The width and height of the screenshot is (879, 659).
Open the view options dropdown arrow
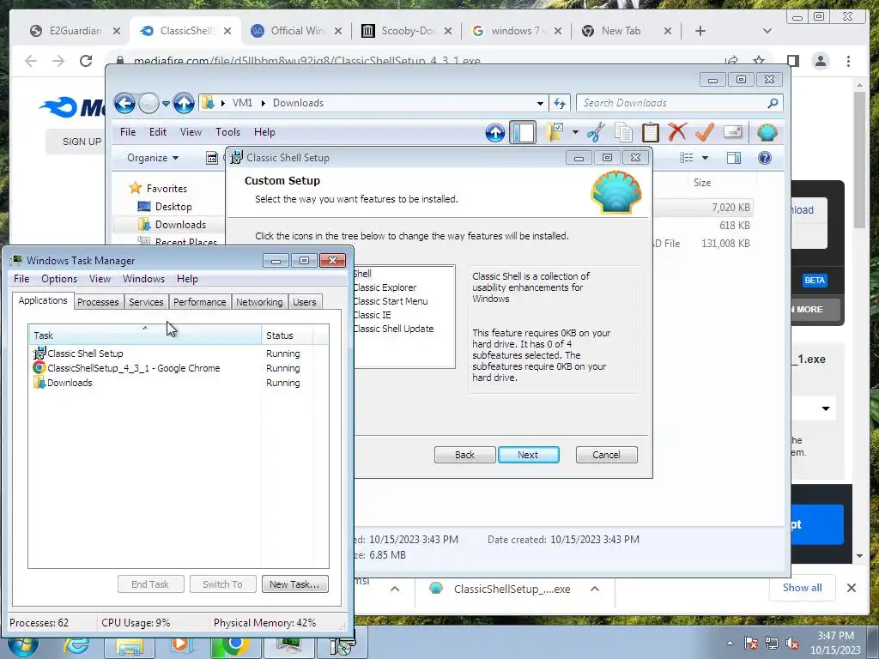(x=706, y=158)
